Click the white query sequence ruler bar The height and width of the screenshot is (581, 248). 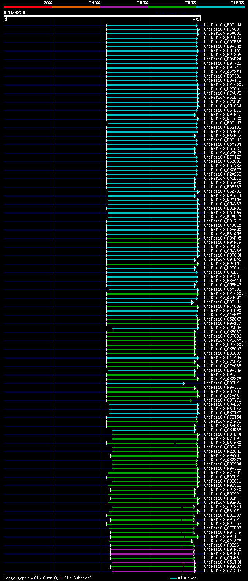click(x=102, y=16)
